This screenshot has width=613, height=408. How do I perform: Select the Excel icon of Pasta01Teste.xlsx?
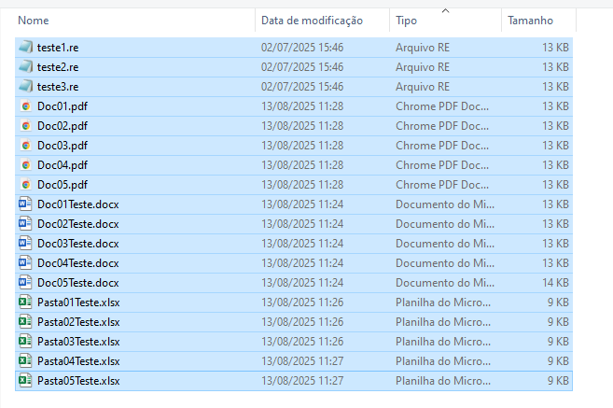[x=25, y=302]
